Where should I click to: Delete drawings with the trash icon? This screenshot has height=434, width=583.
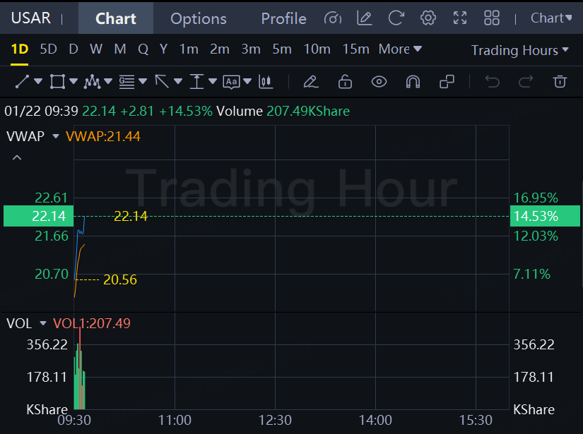(560, 82)
